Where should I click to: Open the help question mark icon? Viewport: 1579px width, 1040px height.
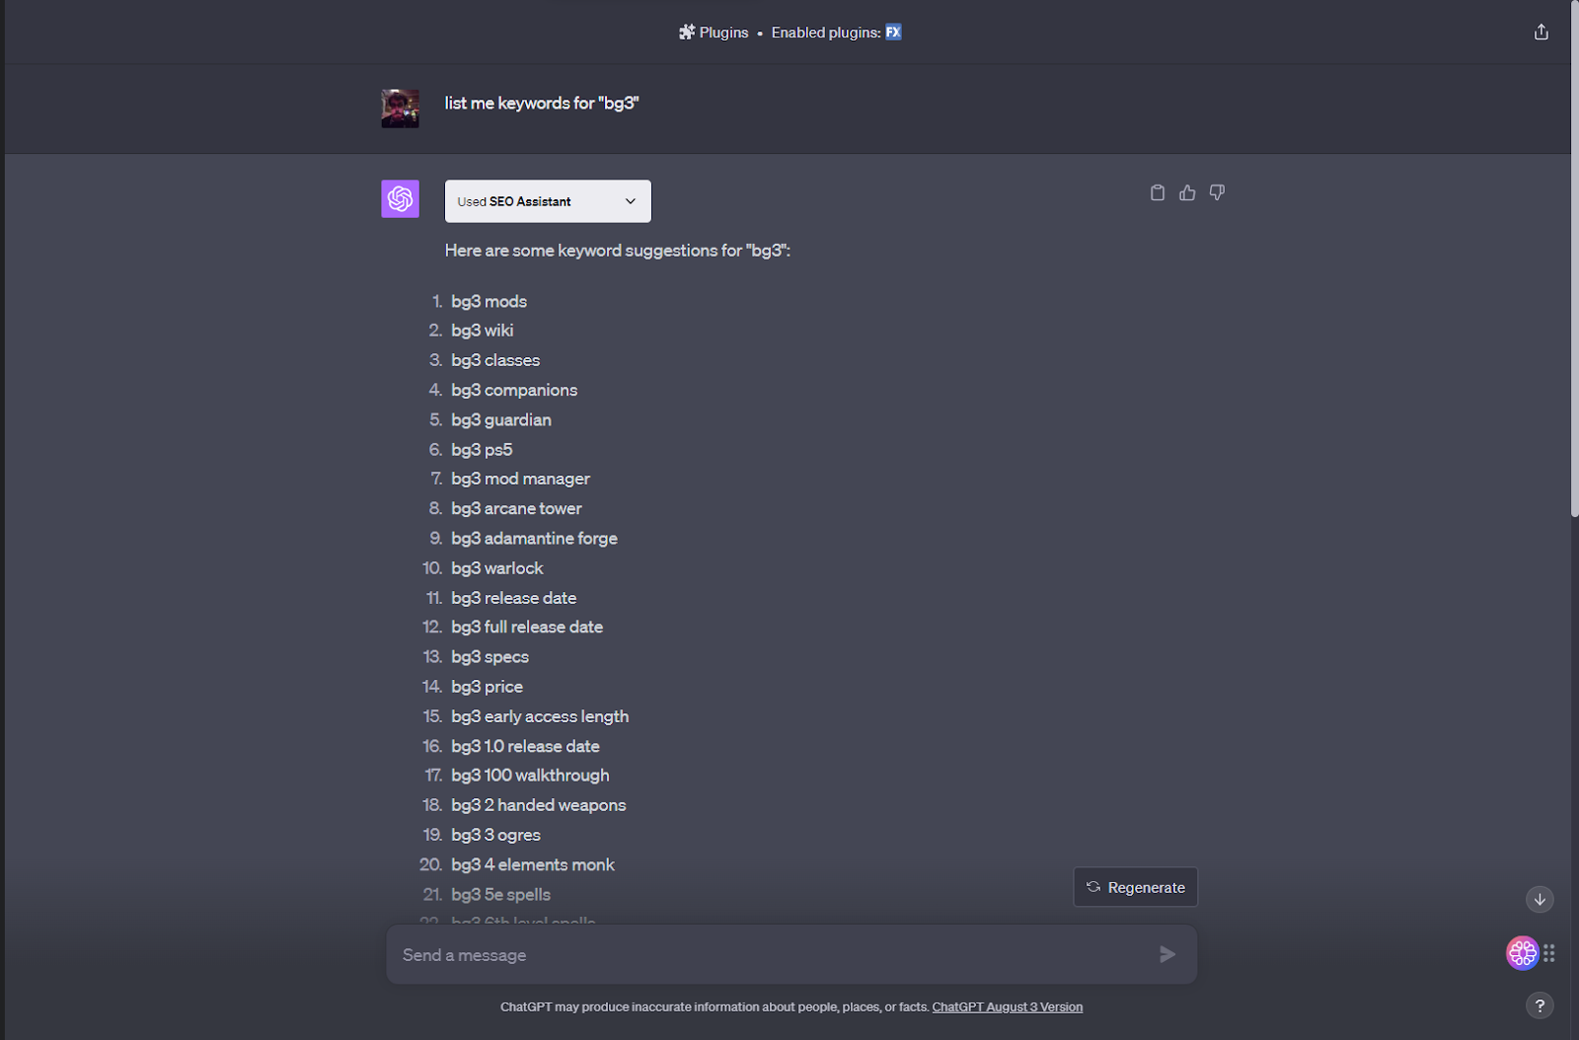click(1540, 1005)
